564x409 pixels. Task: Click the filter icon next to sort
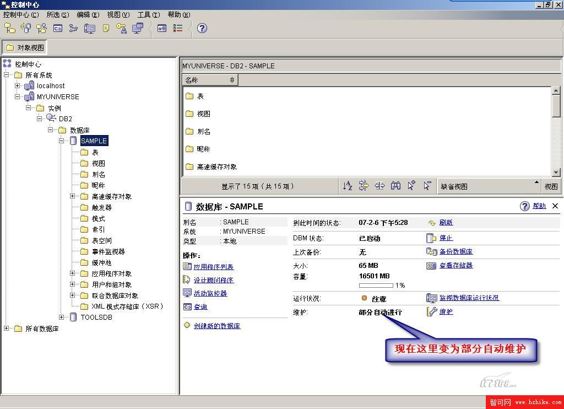pyautogui.click(x=364, y=186)
